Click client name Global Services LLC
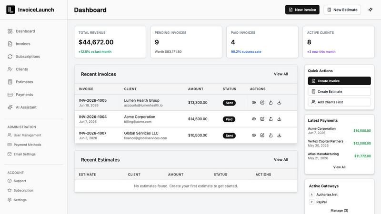 (141, 133)
